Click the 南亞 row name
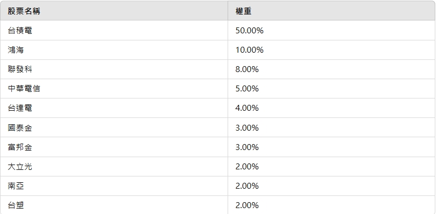 (16, 186)
